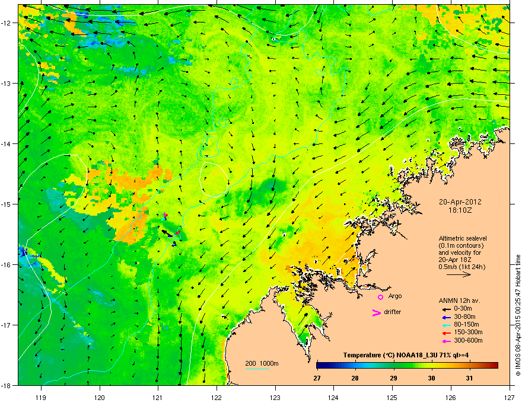Click the '150-300m' depth label
Image resolution: width=522 pixels, height=403 pixels.
tap(469, 332)
